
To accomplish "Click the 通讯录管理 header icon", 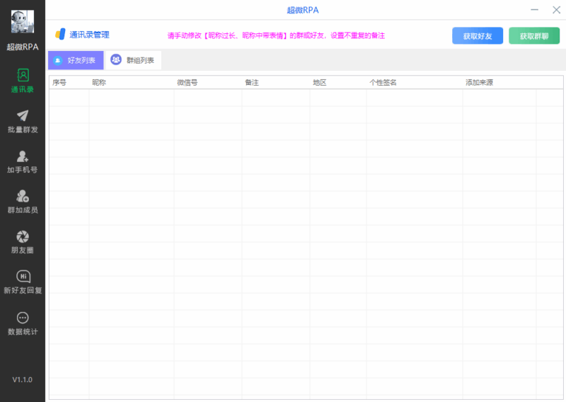I will (x=60, y=34).
